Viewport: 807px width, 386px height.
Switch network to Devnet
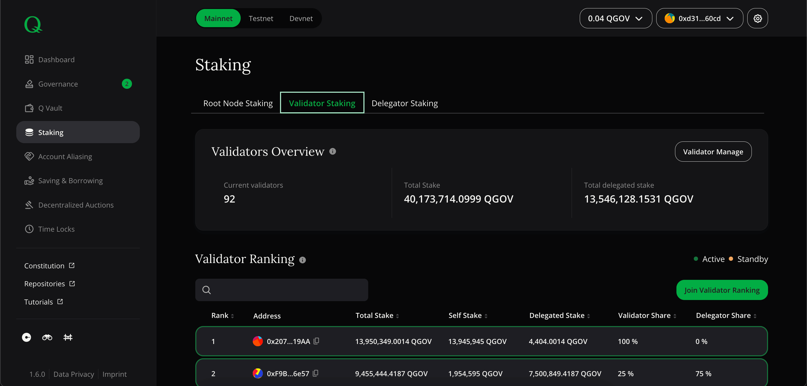click(x=301, y=18)
